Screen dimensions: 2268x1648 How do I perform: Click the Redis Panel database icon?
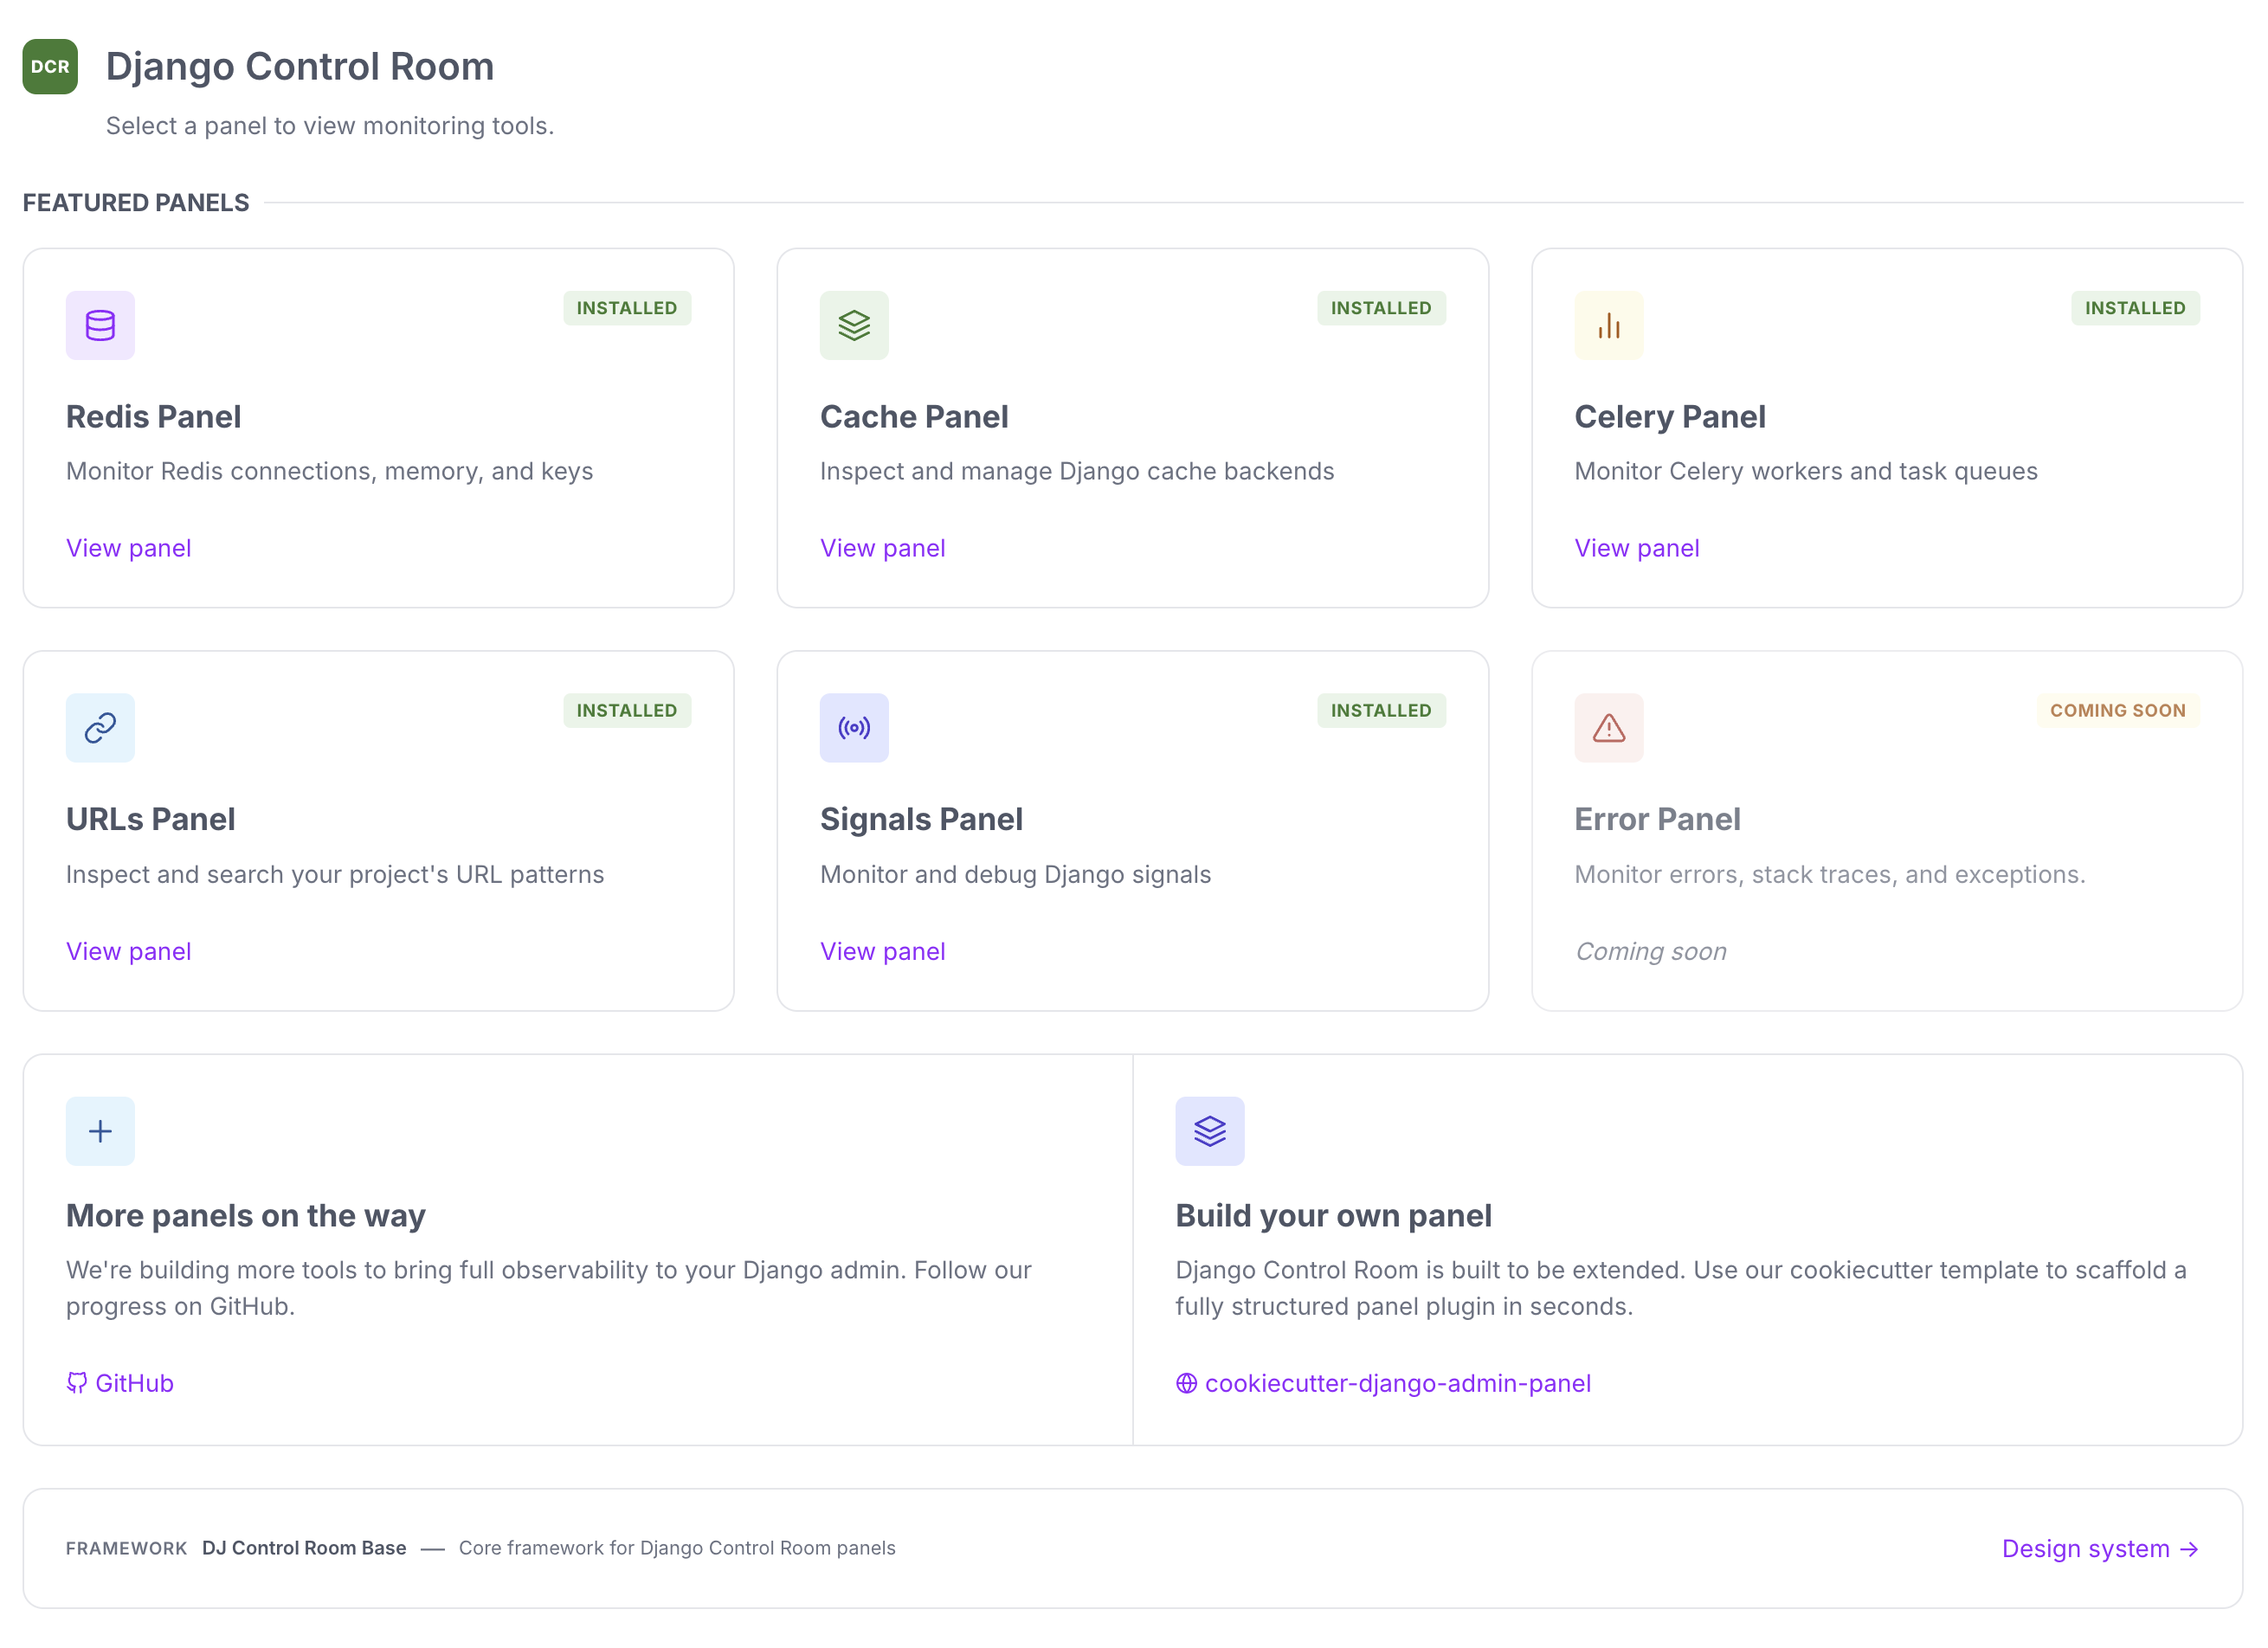[x=100, y=326]
